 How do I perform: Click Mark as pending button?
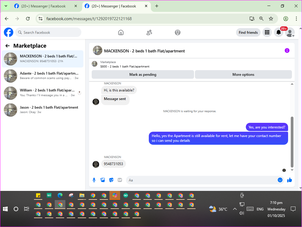(x=143, y=75)
